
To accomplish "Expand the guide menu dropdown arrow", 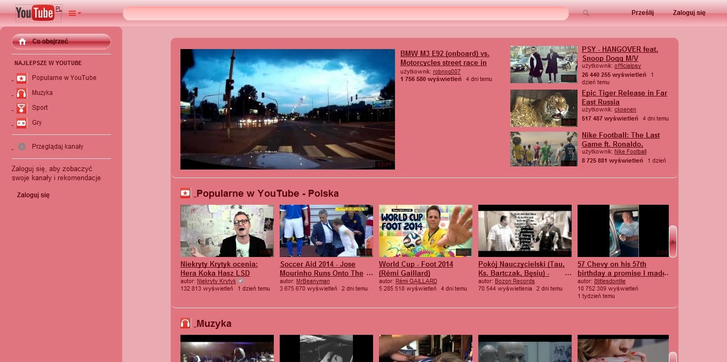I will 78,14.
